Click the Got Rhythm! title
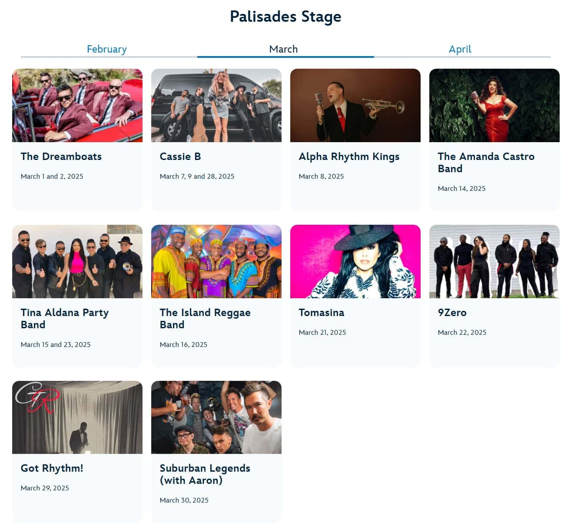Viewport: 574px width, 523px height. (52, 468)
